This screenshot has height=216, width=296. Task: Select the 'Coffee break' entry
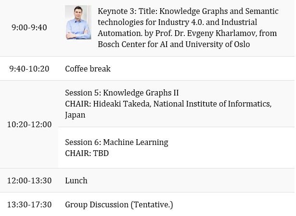88,69
